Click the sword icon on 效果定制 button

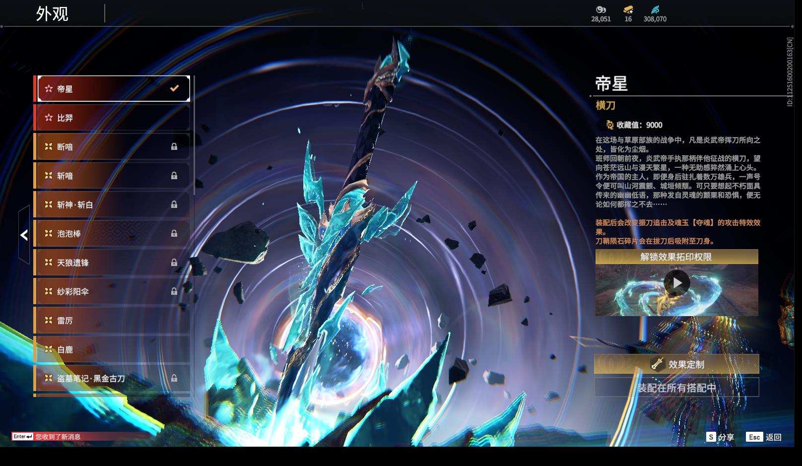pos(658,364)
